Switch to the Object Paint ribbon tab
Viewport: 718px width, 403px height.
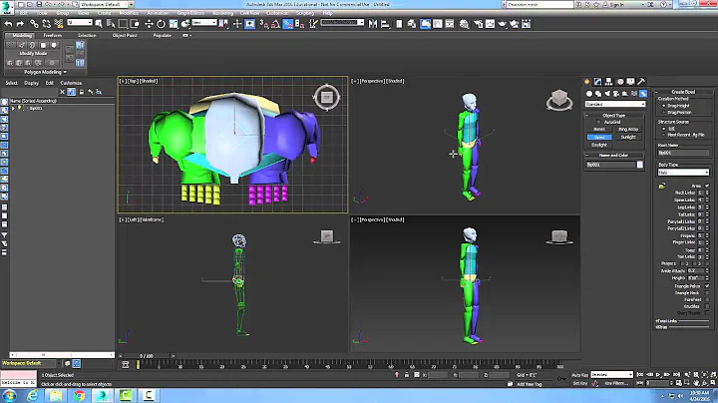click(125, 35)
